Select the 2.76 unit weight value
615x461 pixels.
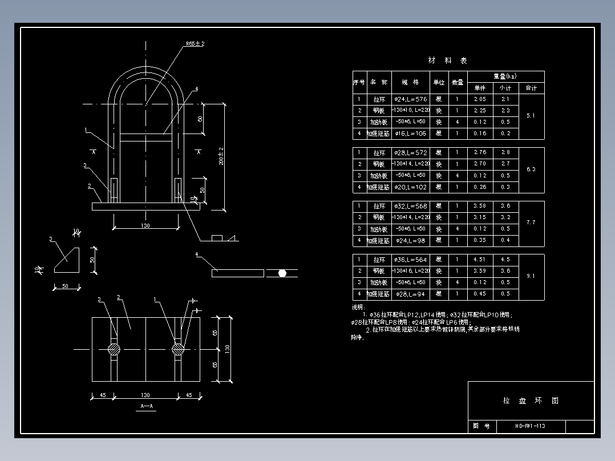(480, 152)
